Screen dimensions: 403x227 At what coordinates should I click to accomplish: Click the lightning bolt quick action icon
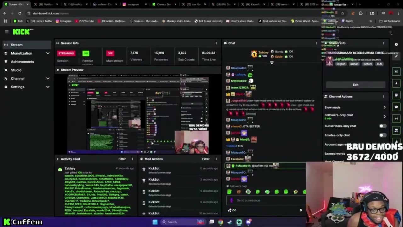coord(396,83)
